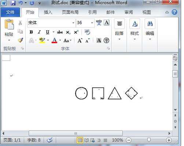This screenshot has height=146, width=184.
Task: Open the font size 36 dropdown
Action: click(x=92, y=23)
